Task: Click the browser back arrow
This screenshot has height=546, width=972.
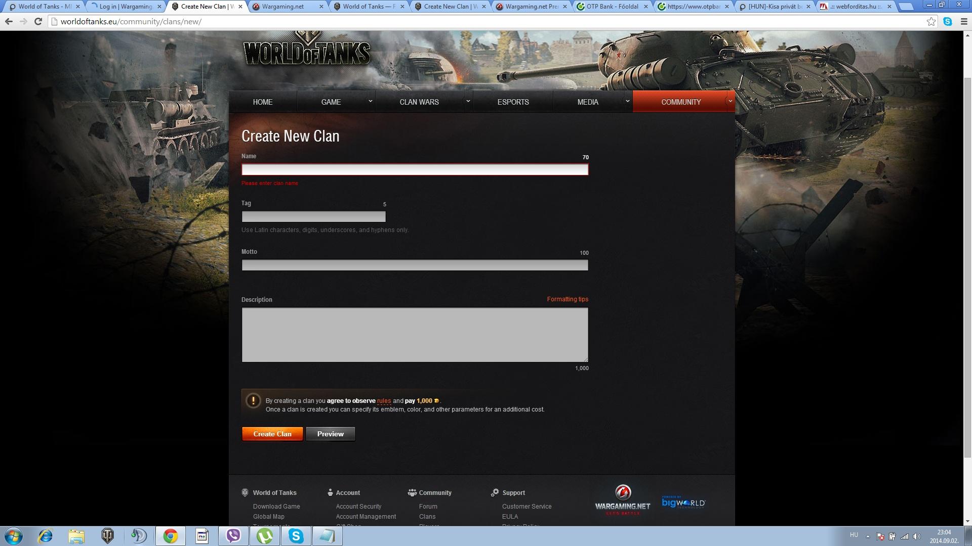Action: pos(9,22)
